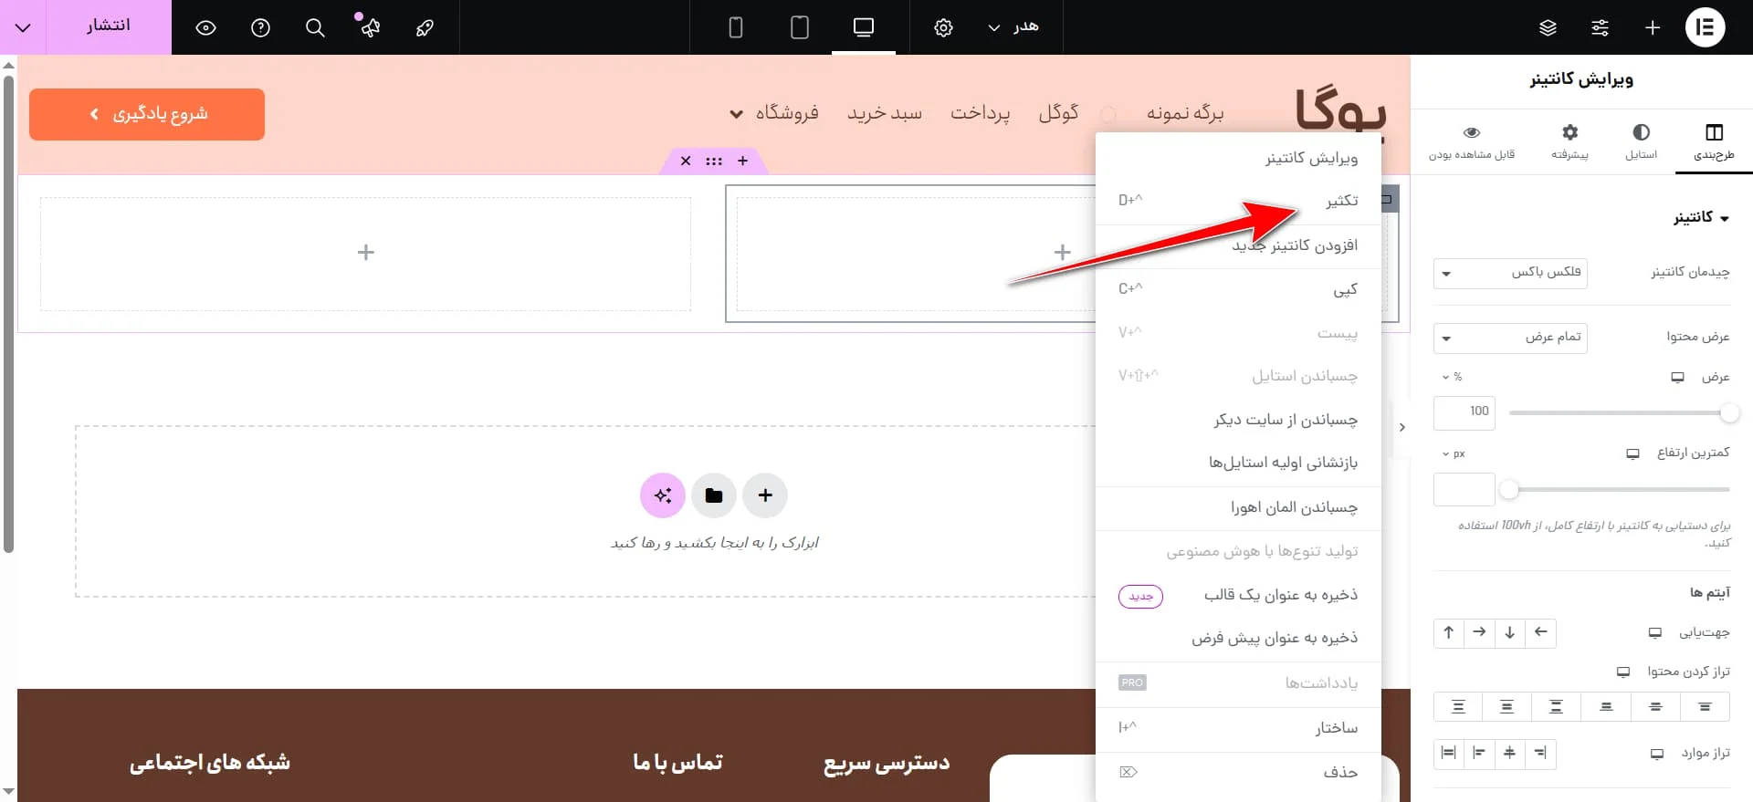Toggle preview changes eye icon

pyautogui.click(x=205, y=27)
